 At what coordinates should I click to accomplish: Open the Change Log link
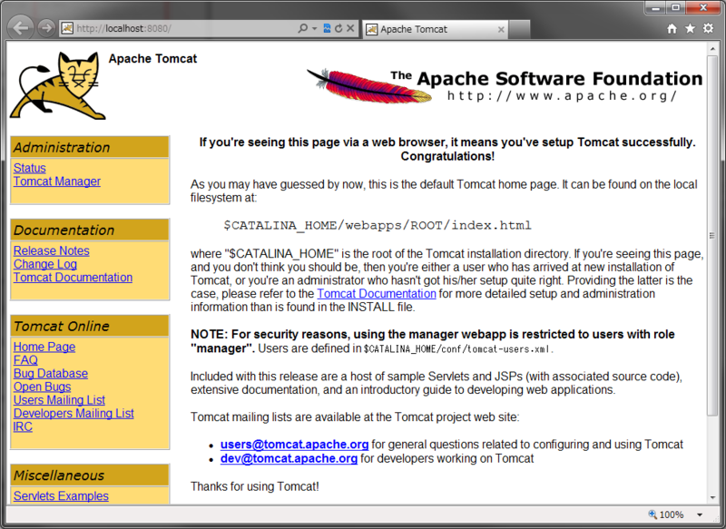pos(45,264)
